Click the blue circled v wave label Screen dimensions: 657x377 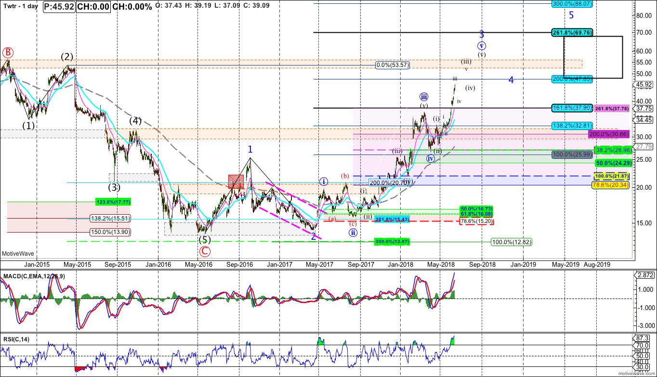[482, 46]
